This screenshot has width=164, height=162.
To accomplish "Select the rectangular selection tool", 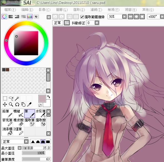I will tap(5, 98).
